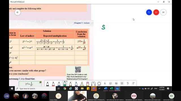Open Sticky Notes from the taskbar
181x101 pixels.
[x=88, y=89]
